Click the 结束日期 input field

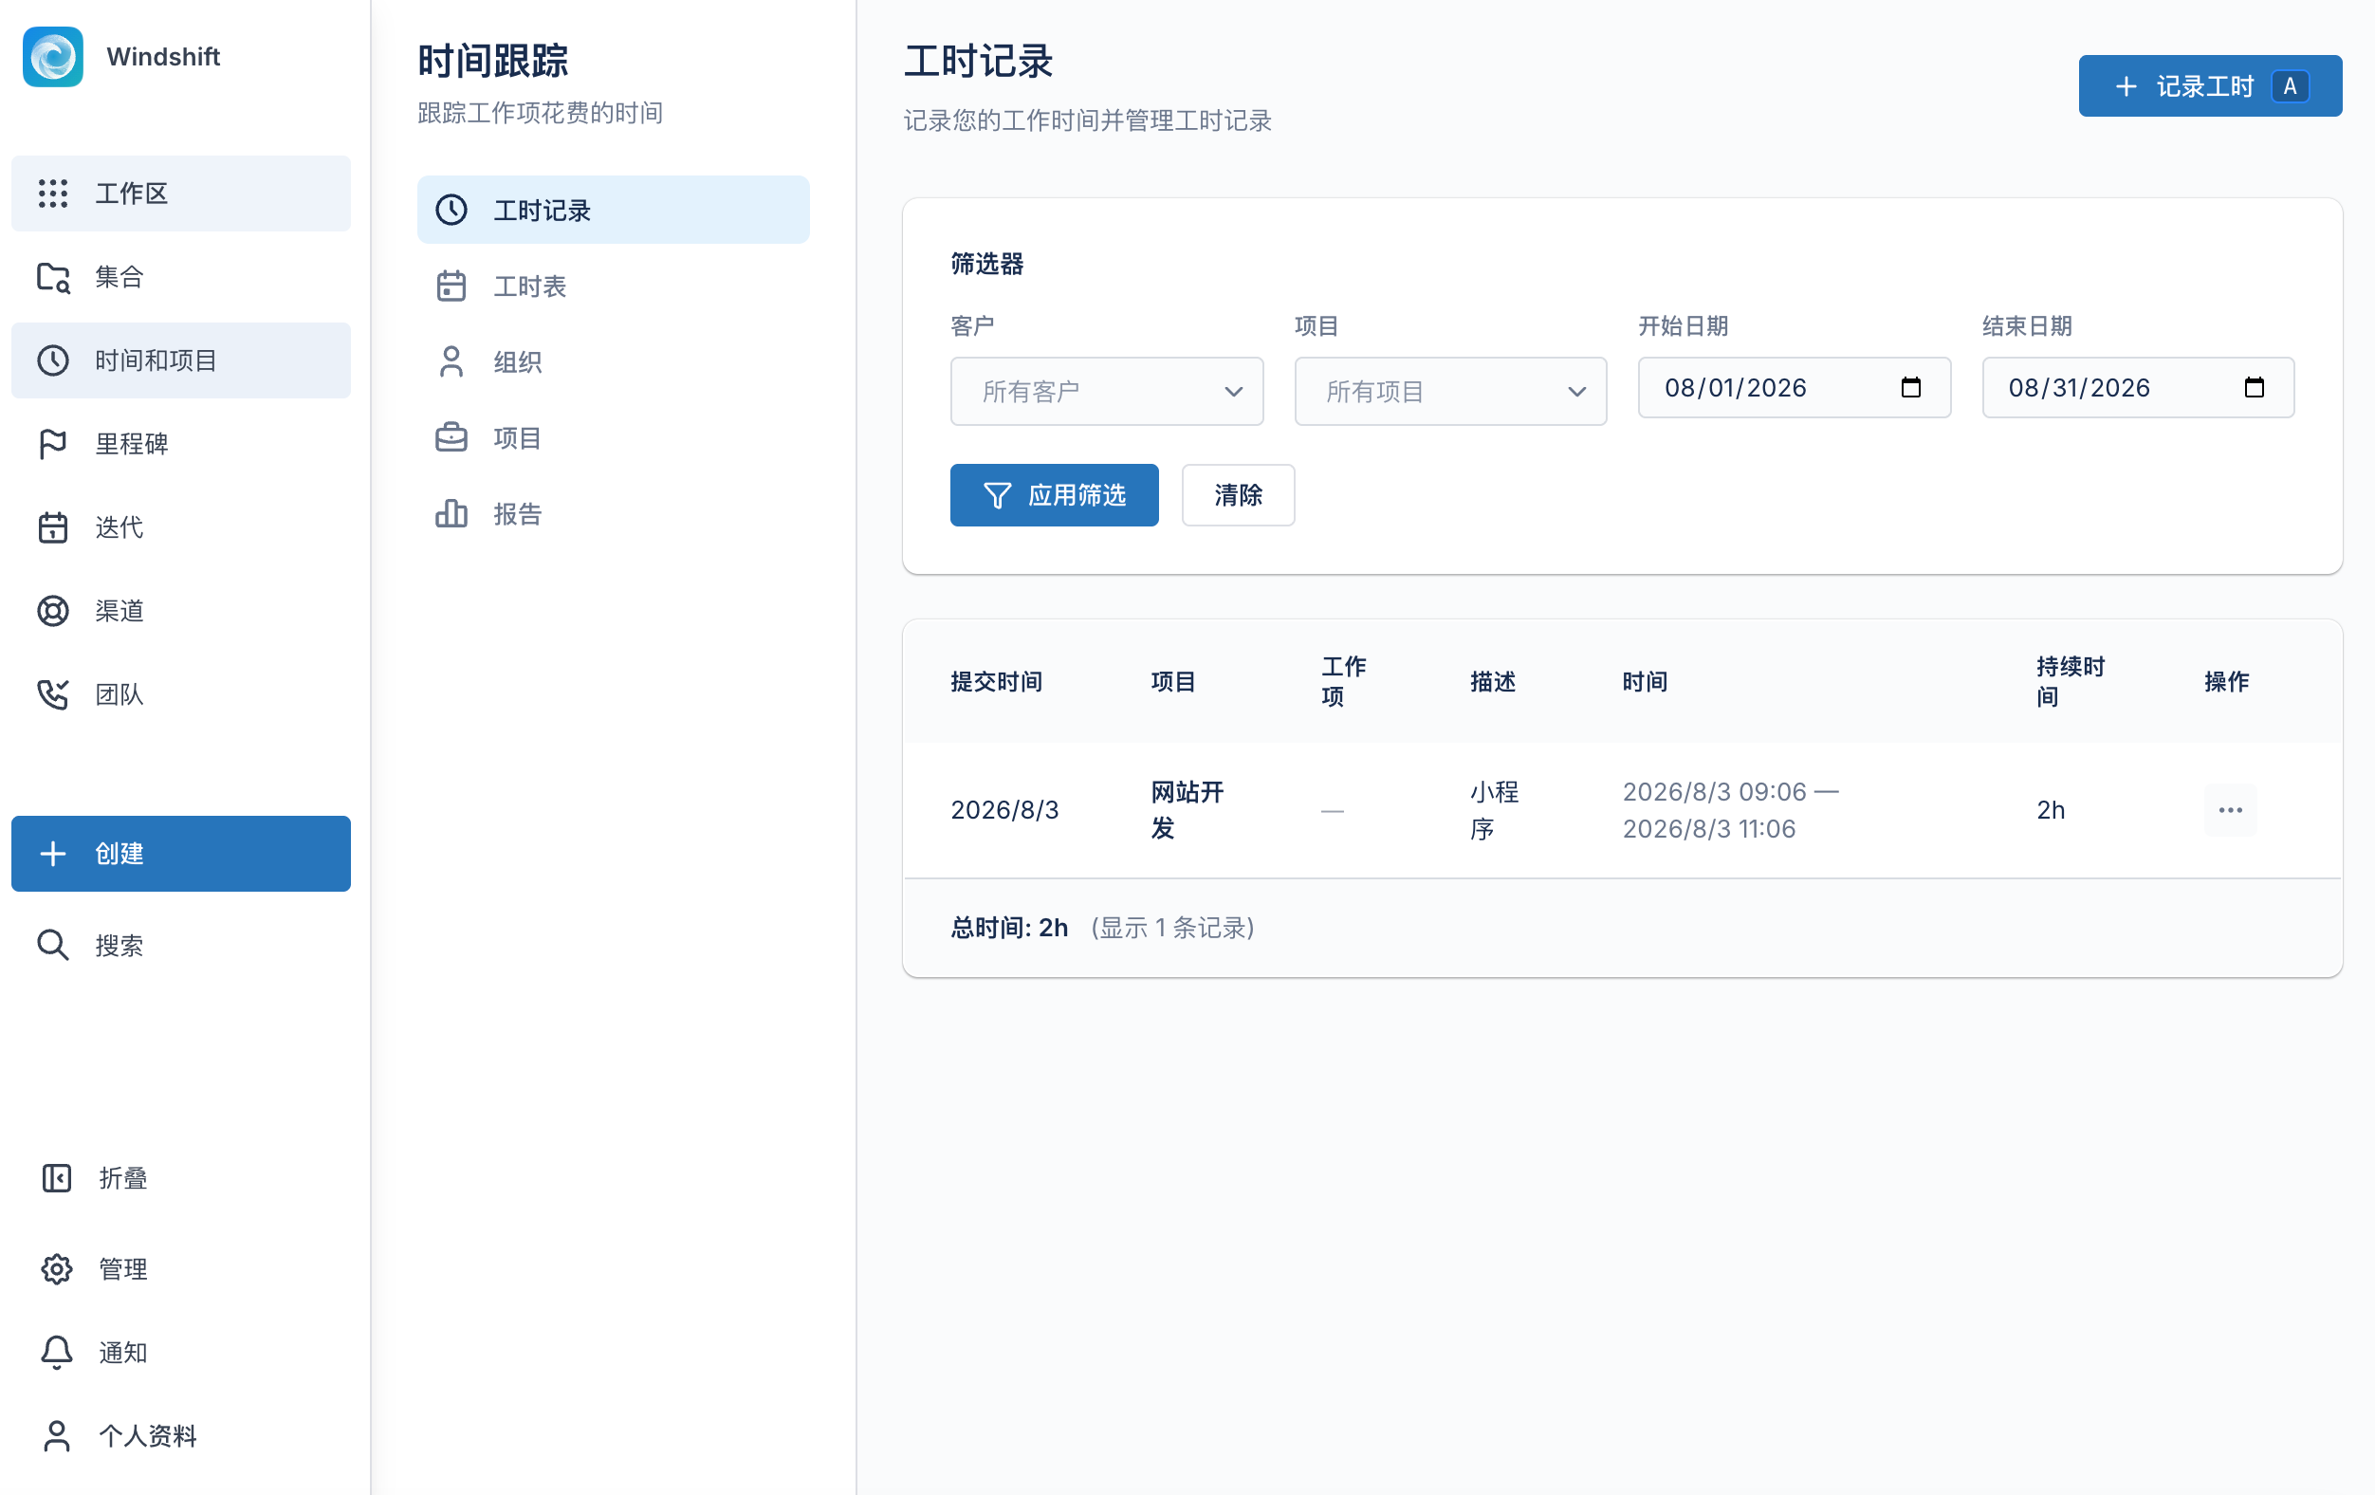click(2137, 388)
